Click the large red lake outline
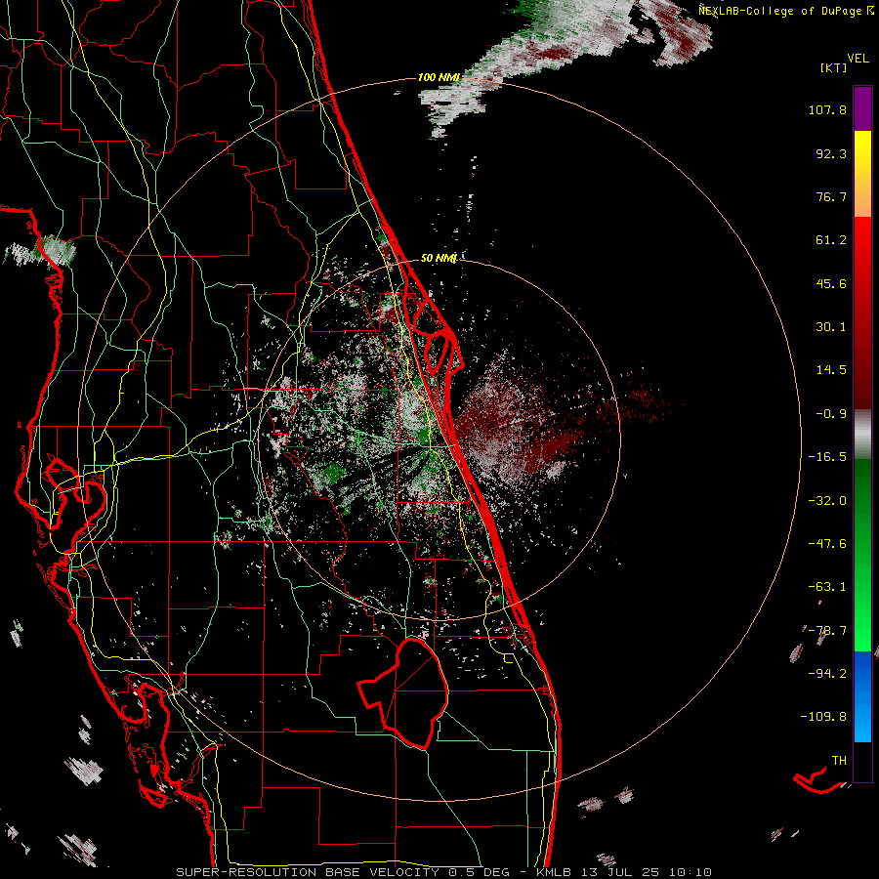 [404, 692]
